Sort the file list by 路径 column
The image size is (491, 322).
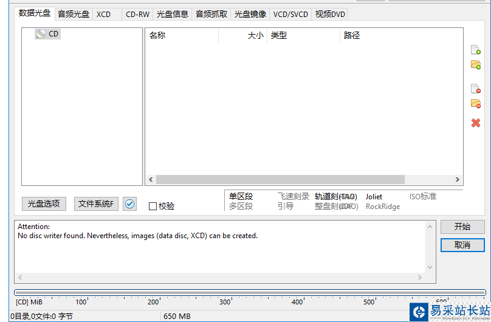point(401,35)
